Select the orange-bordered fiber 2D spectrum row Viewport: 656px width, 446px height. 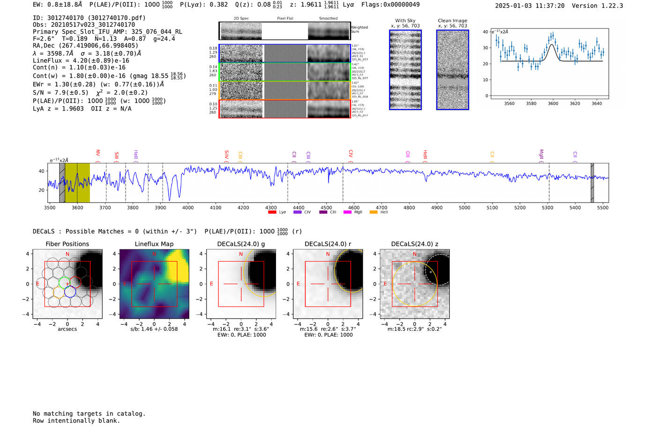click(x=285, y=90)
